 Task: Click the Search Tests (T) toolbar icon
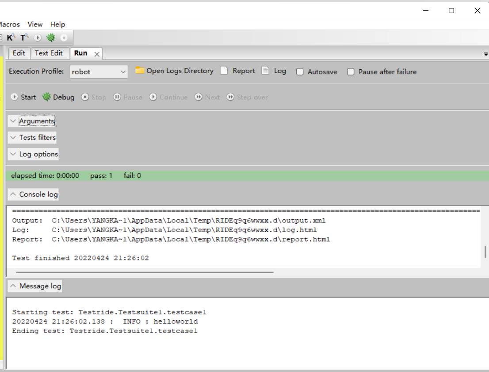click(24, 38)
